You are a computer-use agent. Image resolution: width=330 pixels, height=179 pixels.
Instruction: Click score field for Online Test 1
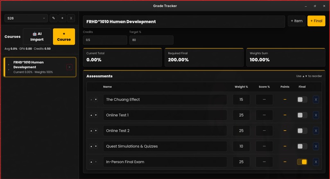[x=264, y=115]
